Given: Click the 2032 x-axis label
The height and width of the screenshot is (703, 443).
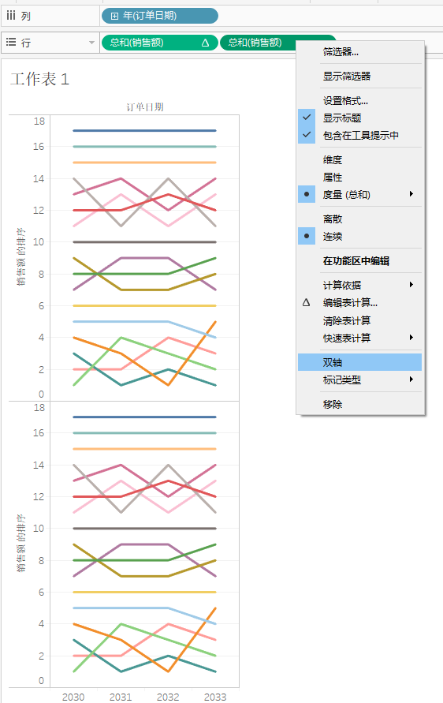Looking at the screenshot, I should click(x=168, y=697).
